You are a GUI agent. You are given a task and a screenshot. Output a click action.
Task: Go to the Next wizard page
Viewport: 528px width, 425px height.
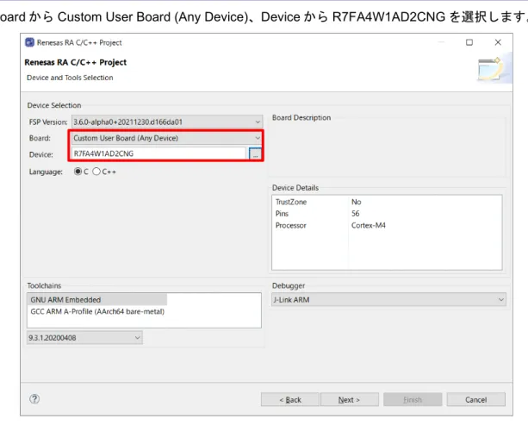[x=349, y=400]
